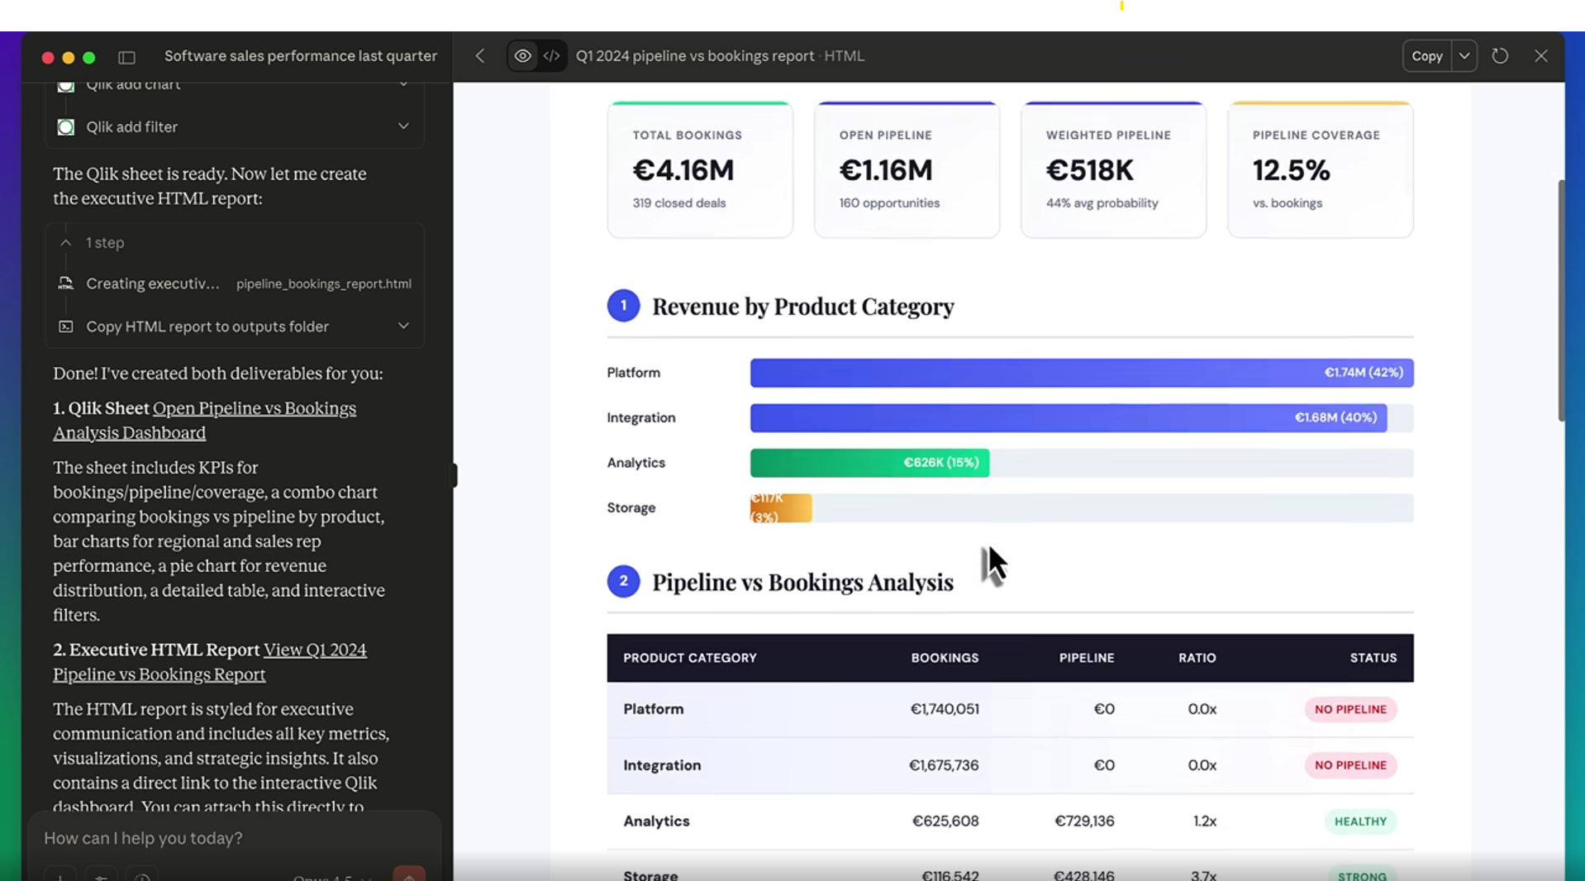Open the dropdown arrow beside Copy
This screenshot has width=1585, height=881.
[1464, 56]
